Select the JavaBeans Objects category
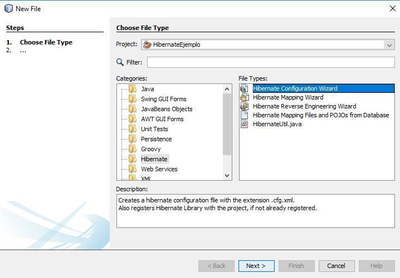400x278 pixels. (x=167, y=109)
